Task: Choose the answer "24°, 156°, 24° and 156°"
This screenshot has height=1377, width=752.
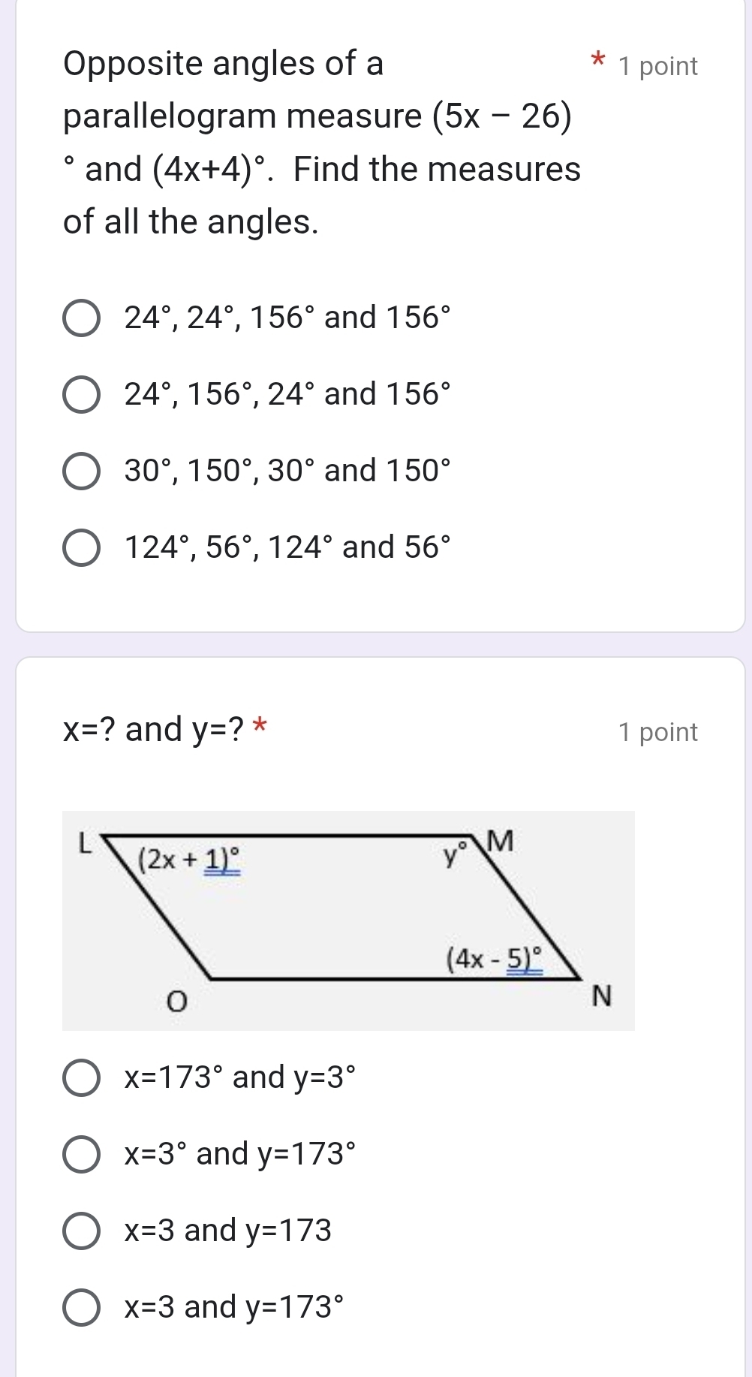Action: click(81, 395)
